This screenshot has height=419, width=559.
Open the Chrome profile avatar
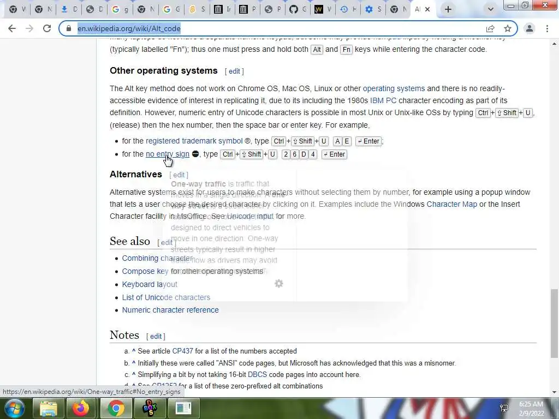point(530,28)
